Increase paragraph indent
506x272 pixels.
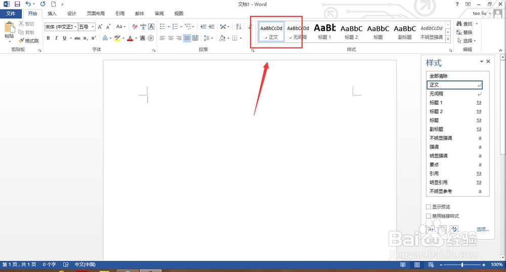point(212,27)
